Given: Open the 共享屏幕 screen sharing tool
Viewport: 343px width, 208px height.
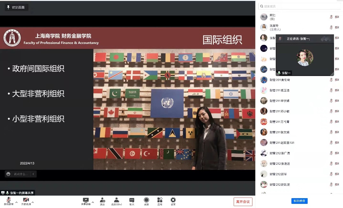Looking at the screenshot, I should [85, 200].
